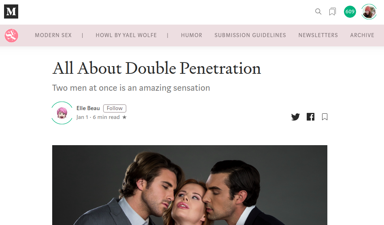This screenshot has height=225, width=384.
Task: Open the Archive page
Action: [362, 35]
